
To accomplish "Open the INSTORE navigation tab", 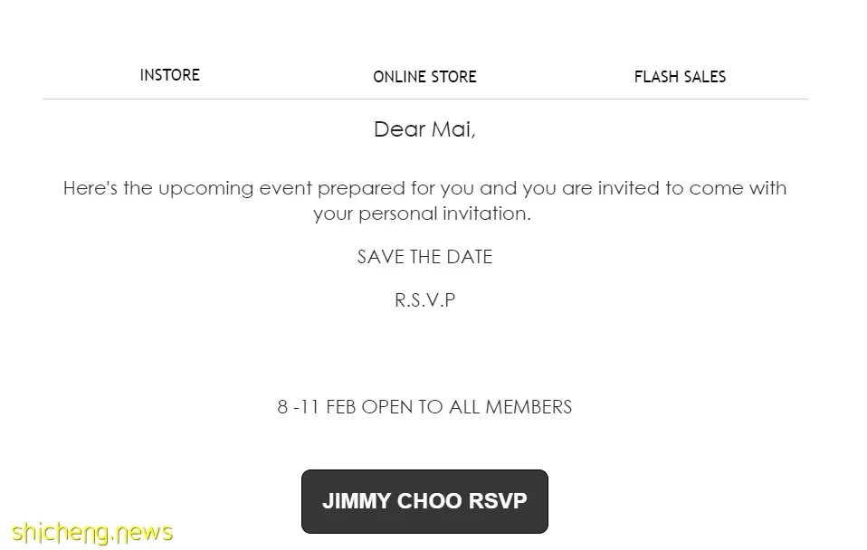I will tap(170, 75).
